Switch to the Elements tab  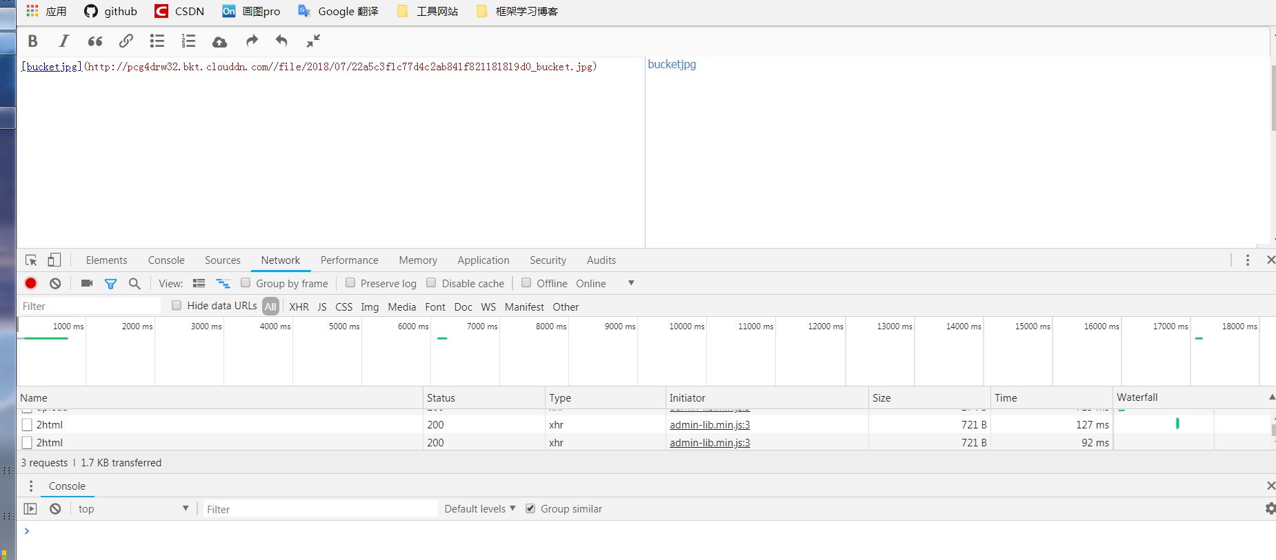106,260
